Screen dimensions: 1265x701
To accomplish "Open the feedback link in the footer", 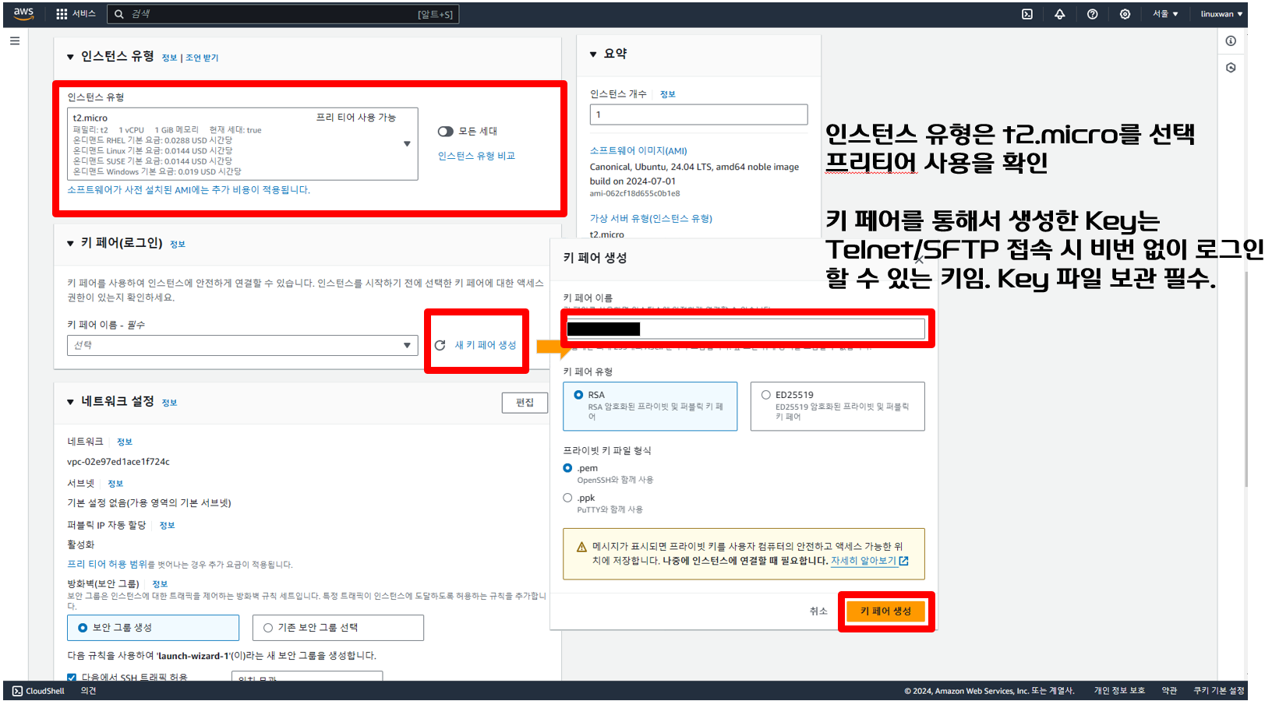I will [88, 691].
